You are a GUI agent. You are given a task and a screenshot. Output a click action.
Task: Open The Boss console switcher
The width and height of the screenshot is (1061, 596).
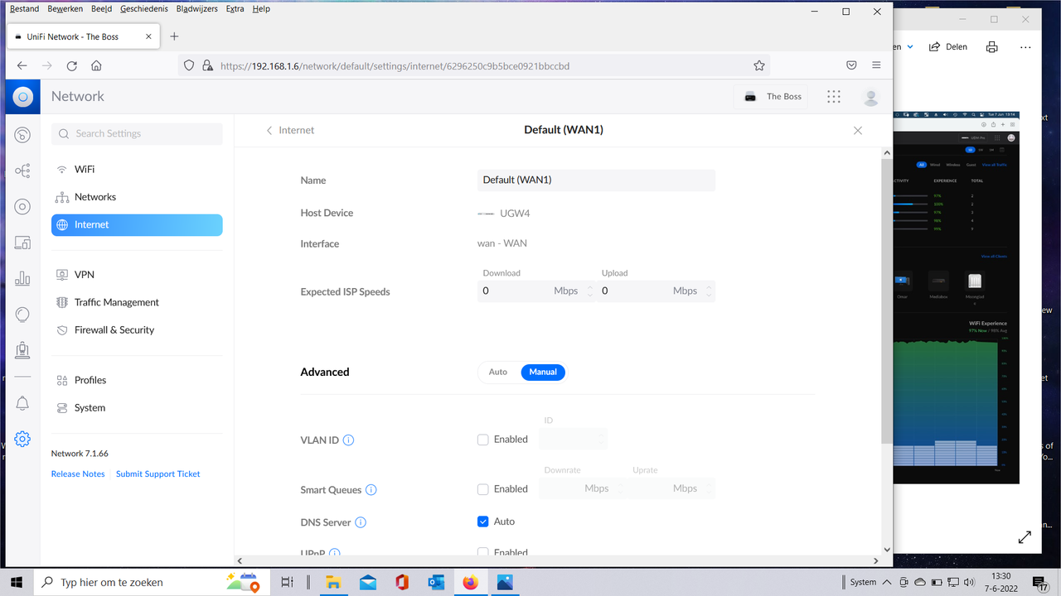773,97
